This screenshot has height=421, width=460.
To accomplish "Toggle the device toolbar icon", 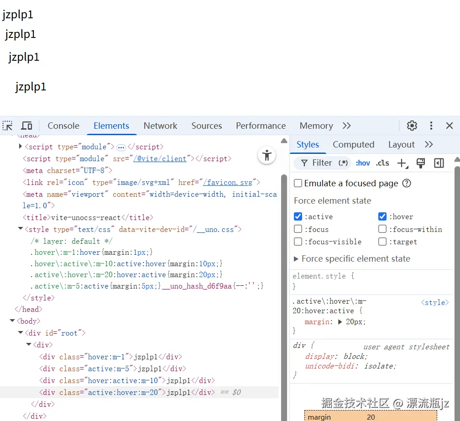I will coord(26,126).
